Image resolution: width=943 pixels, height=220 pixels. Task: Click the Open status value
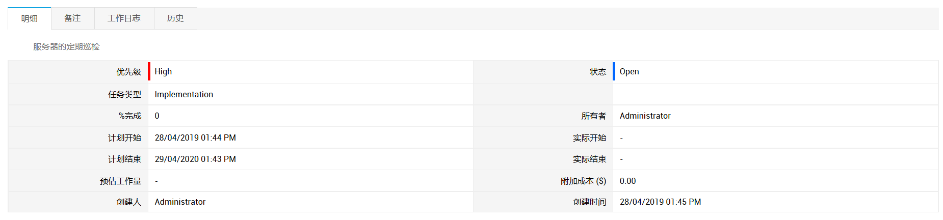[x=629, y=72]
